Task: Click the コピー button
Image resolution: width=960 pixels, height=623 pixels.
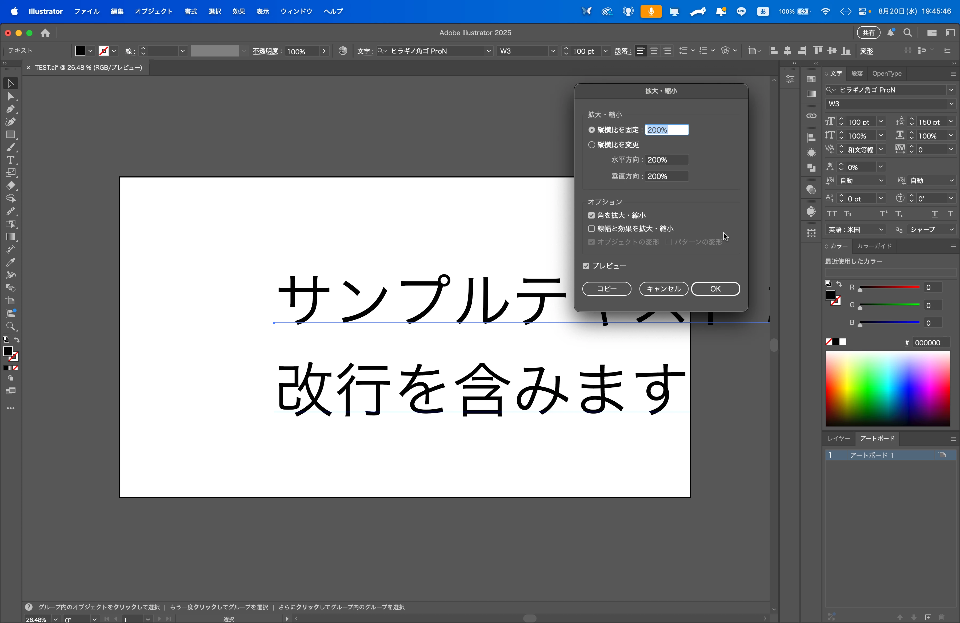Action: tap(607, 289)
